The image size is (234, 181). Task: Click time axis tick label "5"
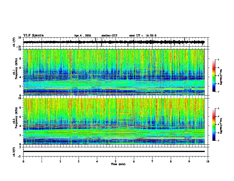pyautogui.click(x=116, y=161)
